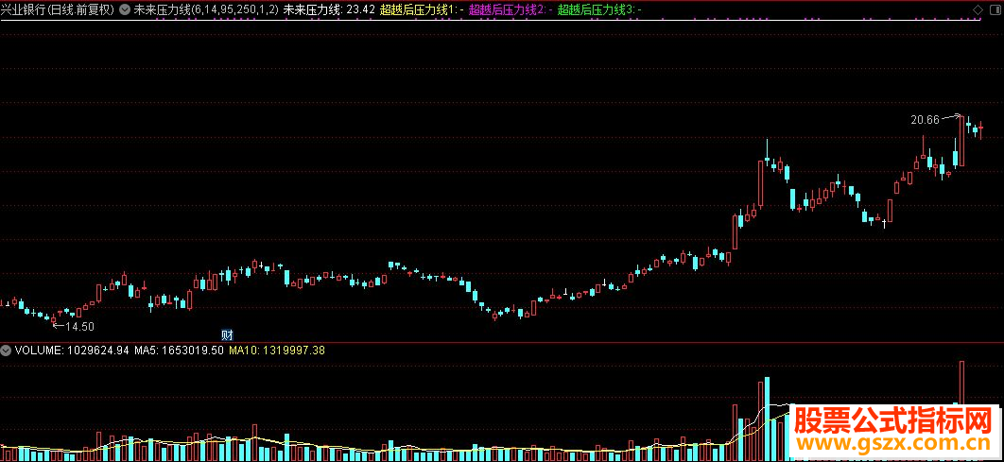Screen dimensions: 1004x462
Task: Click the yellow 超越后压力线1 label
Action: click(422, 10)
